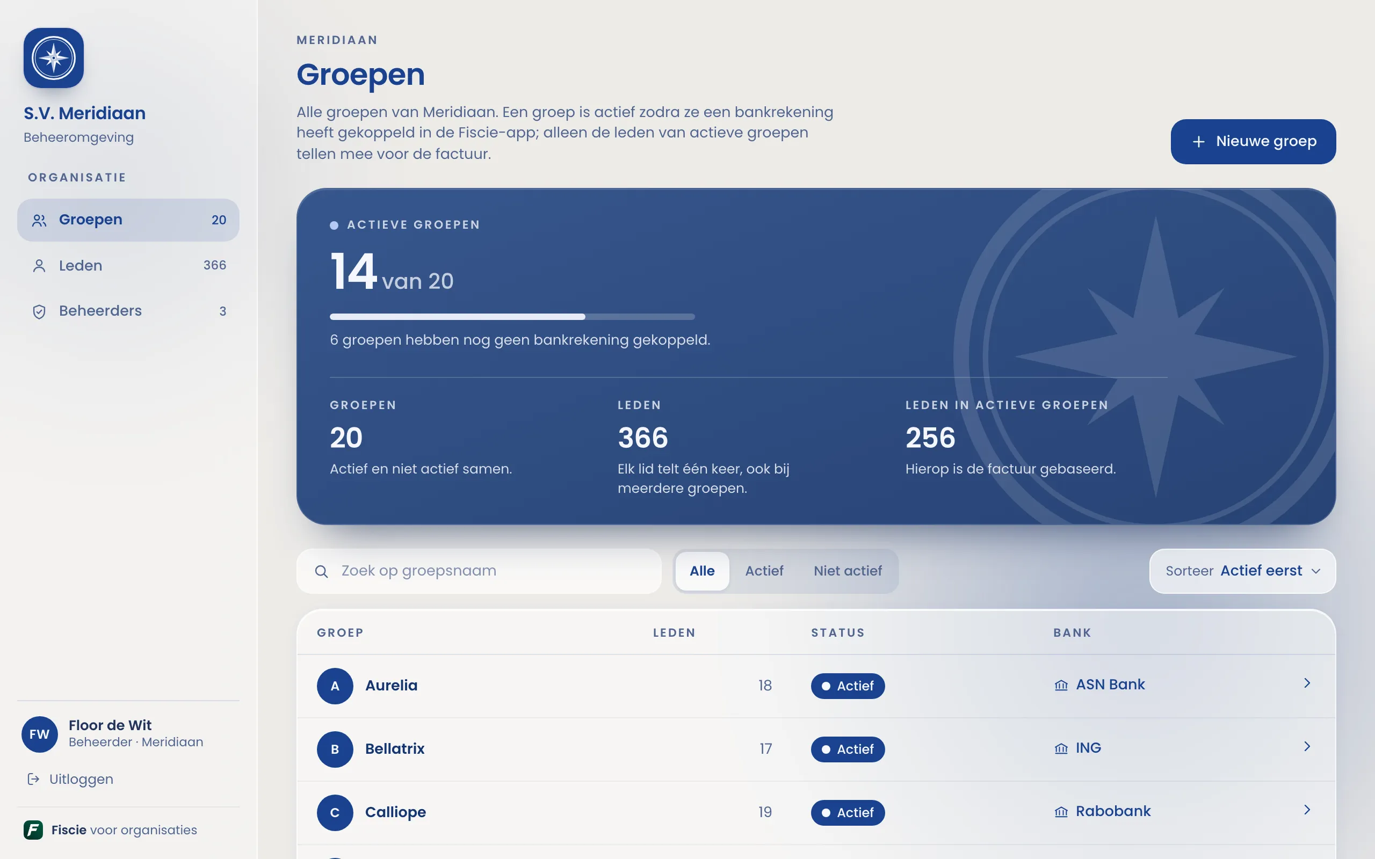The image size is (1375, 859).
Task: Expand Aurelia row with chevron
Action: (x=1307, y=683)
